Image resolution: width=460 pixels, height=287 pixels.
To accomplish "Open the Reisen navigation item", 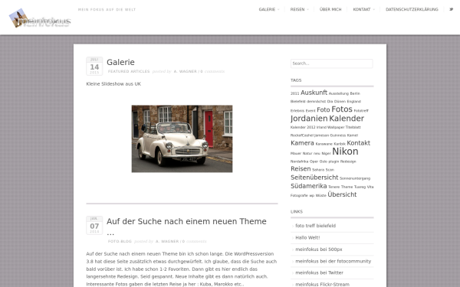I will point(297,10).
